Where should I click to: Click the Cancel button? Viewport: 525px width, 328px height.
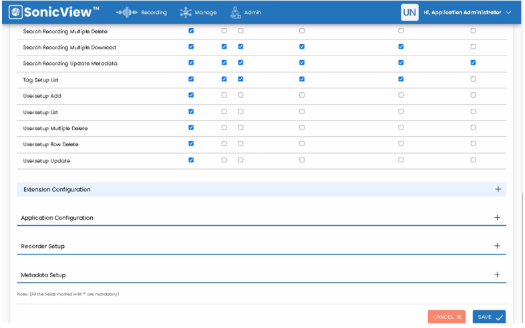click(447, 317)
